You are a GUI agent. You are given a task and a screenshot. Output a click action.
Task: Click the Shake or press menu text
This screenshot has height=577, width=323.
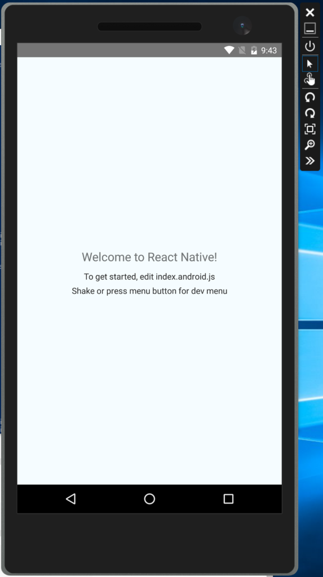tap(149, 291)
